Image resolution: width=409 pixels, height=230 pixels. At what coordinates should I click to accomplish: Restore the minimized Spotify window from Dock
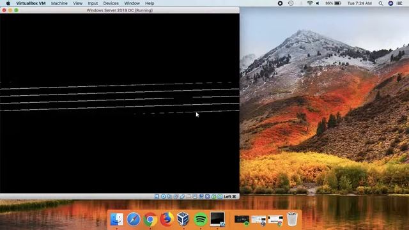242,220
